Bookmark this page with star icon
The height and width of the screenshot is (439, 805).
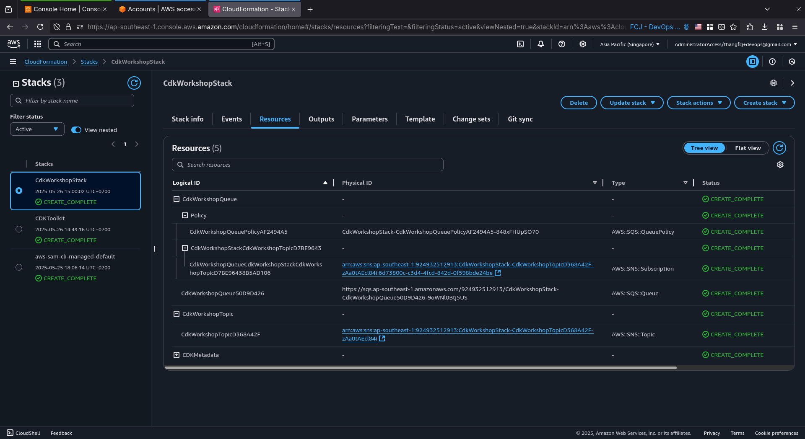733,27
